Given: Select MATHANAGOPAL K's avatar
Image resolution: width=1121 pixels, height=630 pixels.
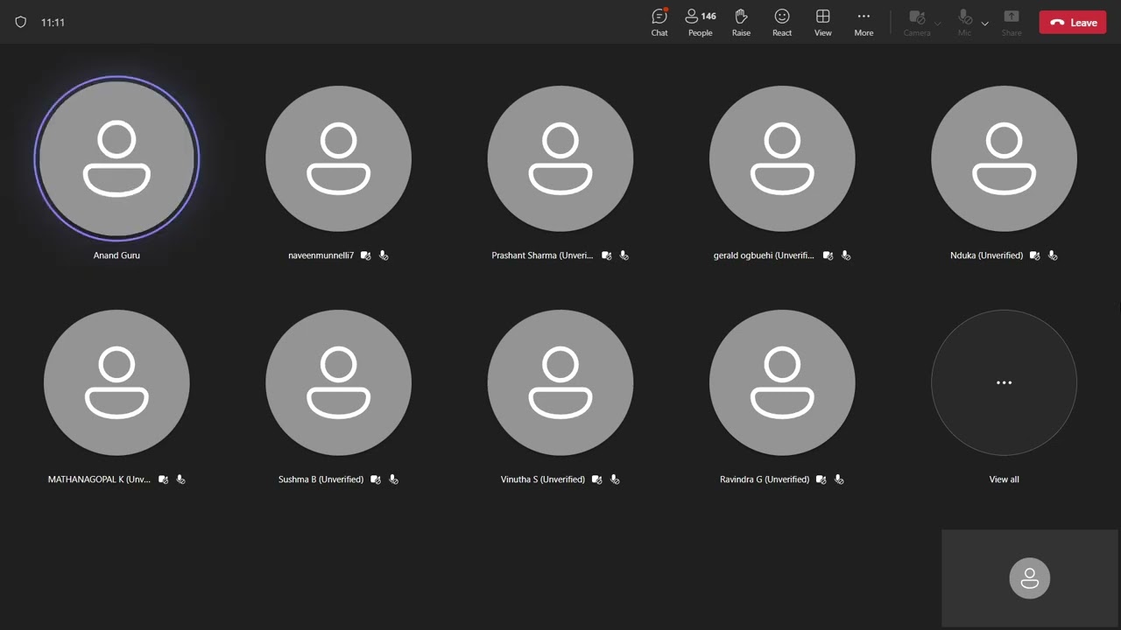Looking at the screenshot, I should 116,382.
